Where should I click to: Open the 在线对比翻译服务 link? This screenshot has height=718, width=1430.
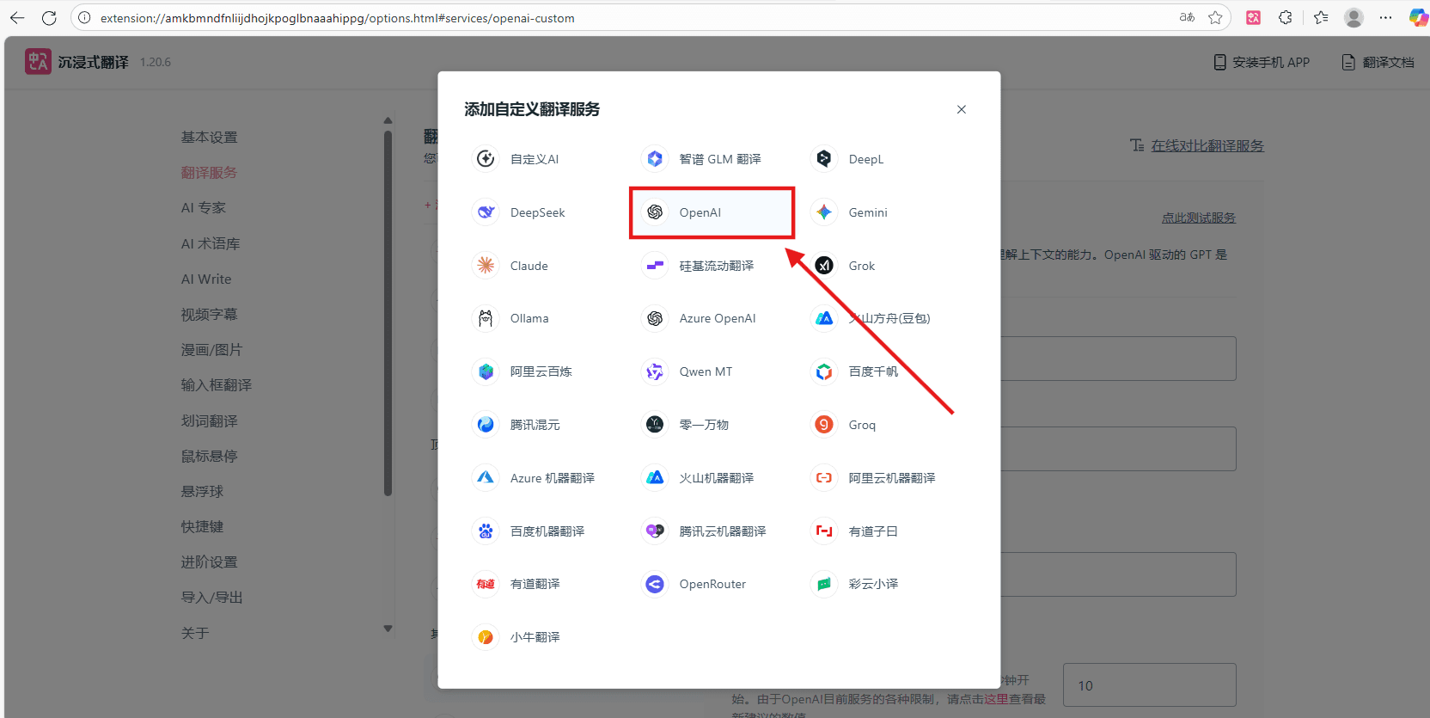pos(1207,146)
